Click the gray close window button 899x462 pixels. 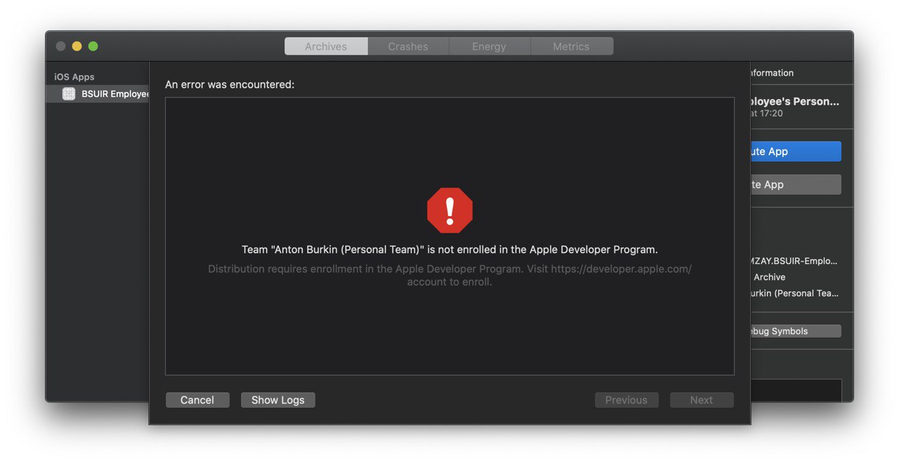(60, 46)
